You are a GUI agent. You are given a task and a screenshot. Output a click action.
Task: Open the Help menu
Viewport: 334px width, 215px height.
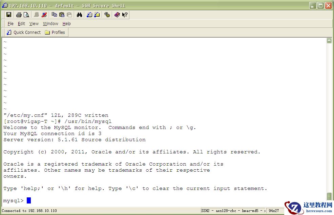(66, 24)
